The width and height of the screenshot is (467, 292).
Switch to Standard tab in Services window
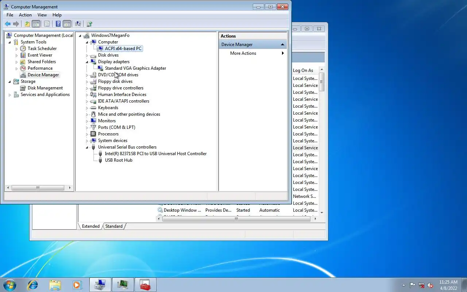tap(114, 226)
